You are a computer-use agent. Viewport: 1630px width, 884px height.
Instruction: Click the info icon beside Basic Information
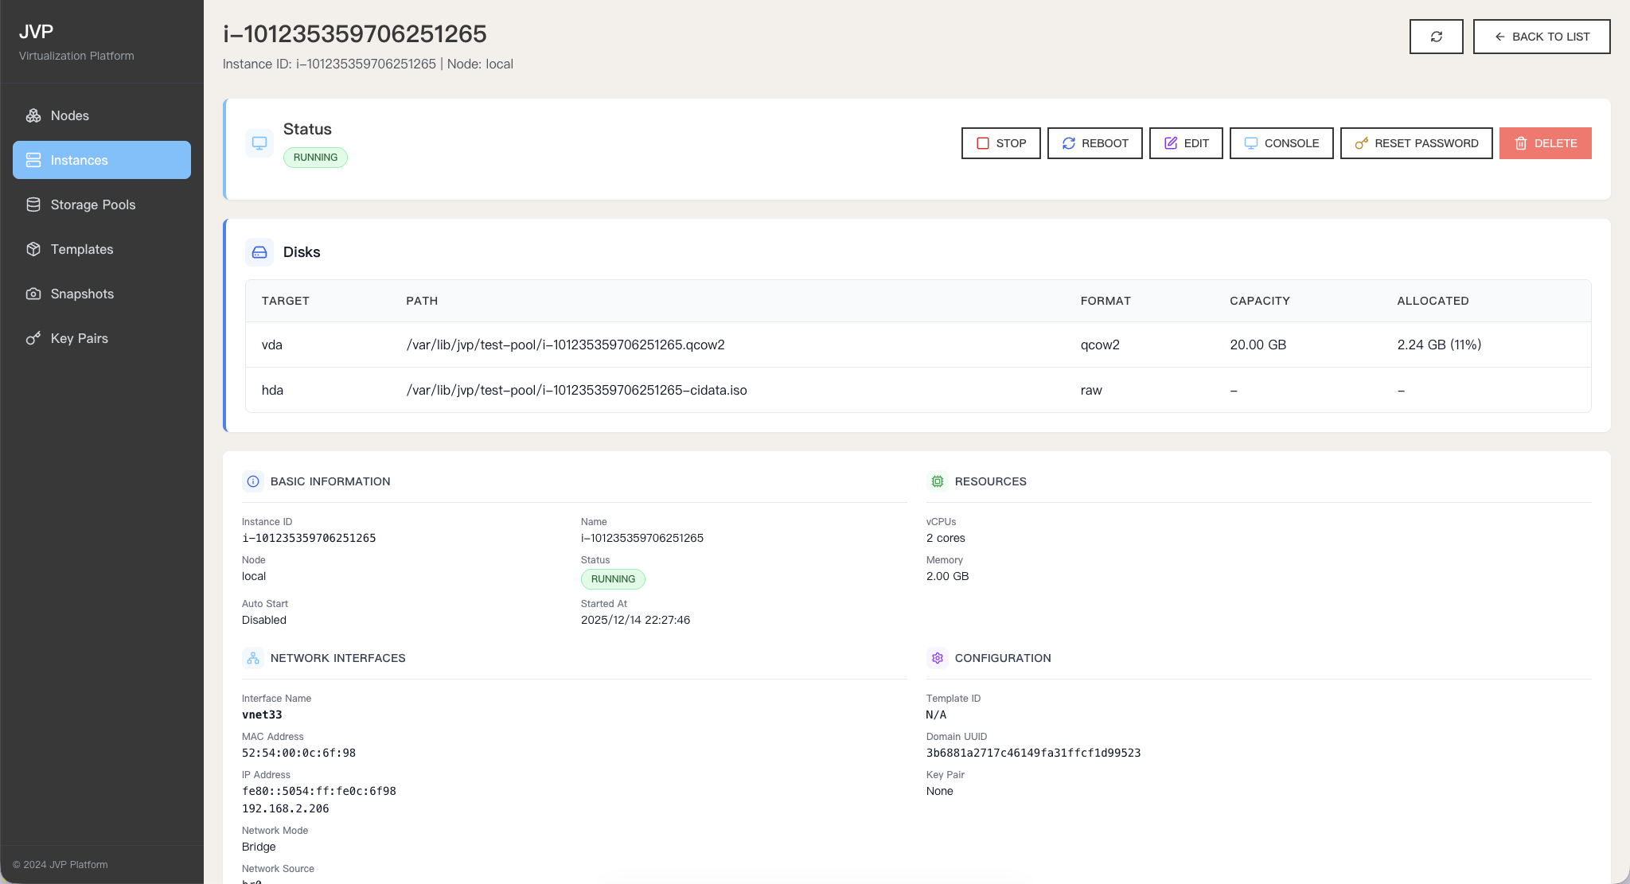pyautogui.click(x=252, y=481)
